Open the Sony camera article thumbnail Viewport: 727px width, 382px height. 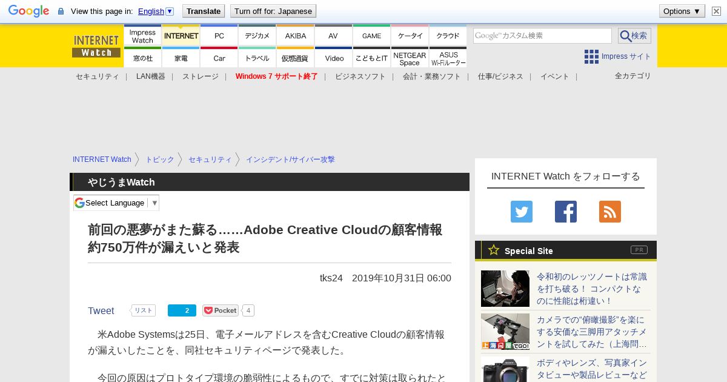[505, 369]
